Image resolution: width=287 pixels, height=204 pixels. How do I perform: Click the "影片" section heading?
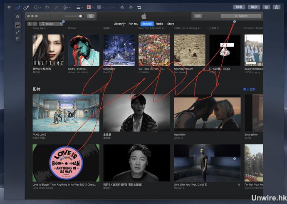(37, 89)
